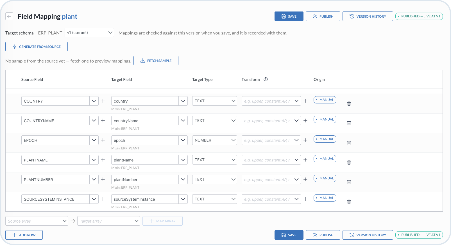This screenshot has height=245, width=451.
Task: Add a transform to the sourceSystemInstance row
Action: point(305,199)
